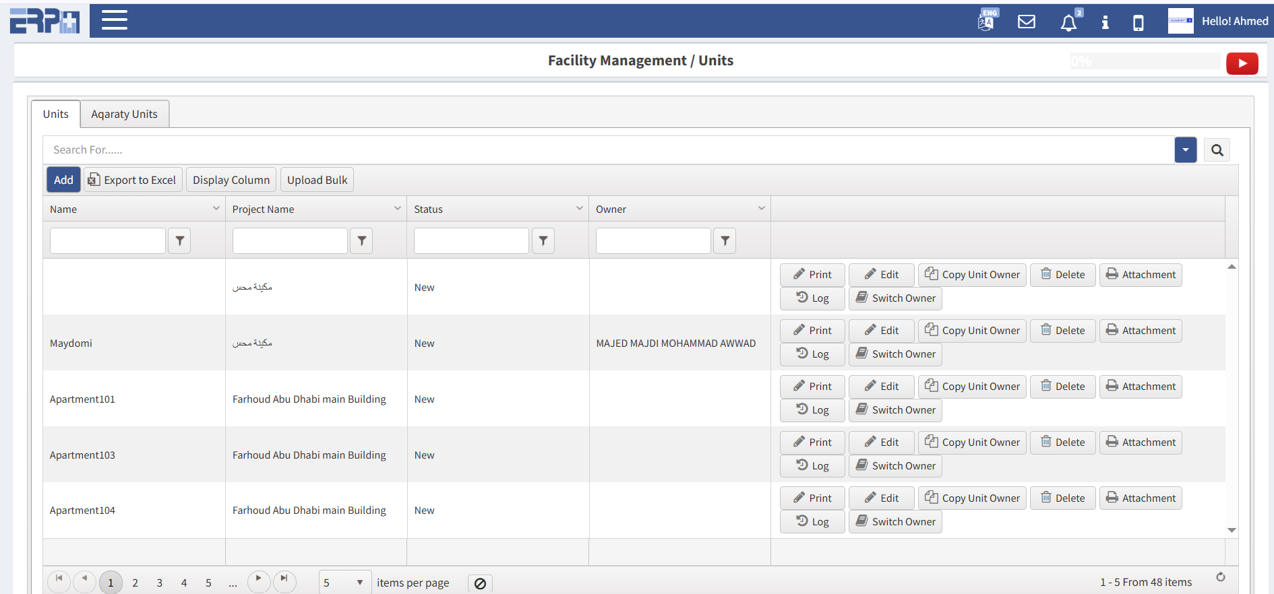Click the mobile phone icon
This screenshot has height=594, width=1274.
(x=1138, y=23)
